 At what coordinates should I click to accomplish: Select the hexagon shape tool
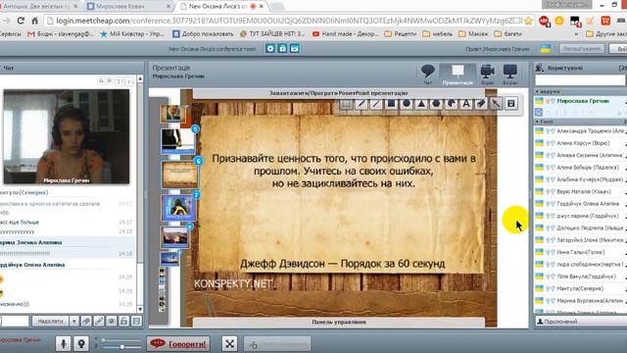436,104
